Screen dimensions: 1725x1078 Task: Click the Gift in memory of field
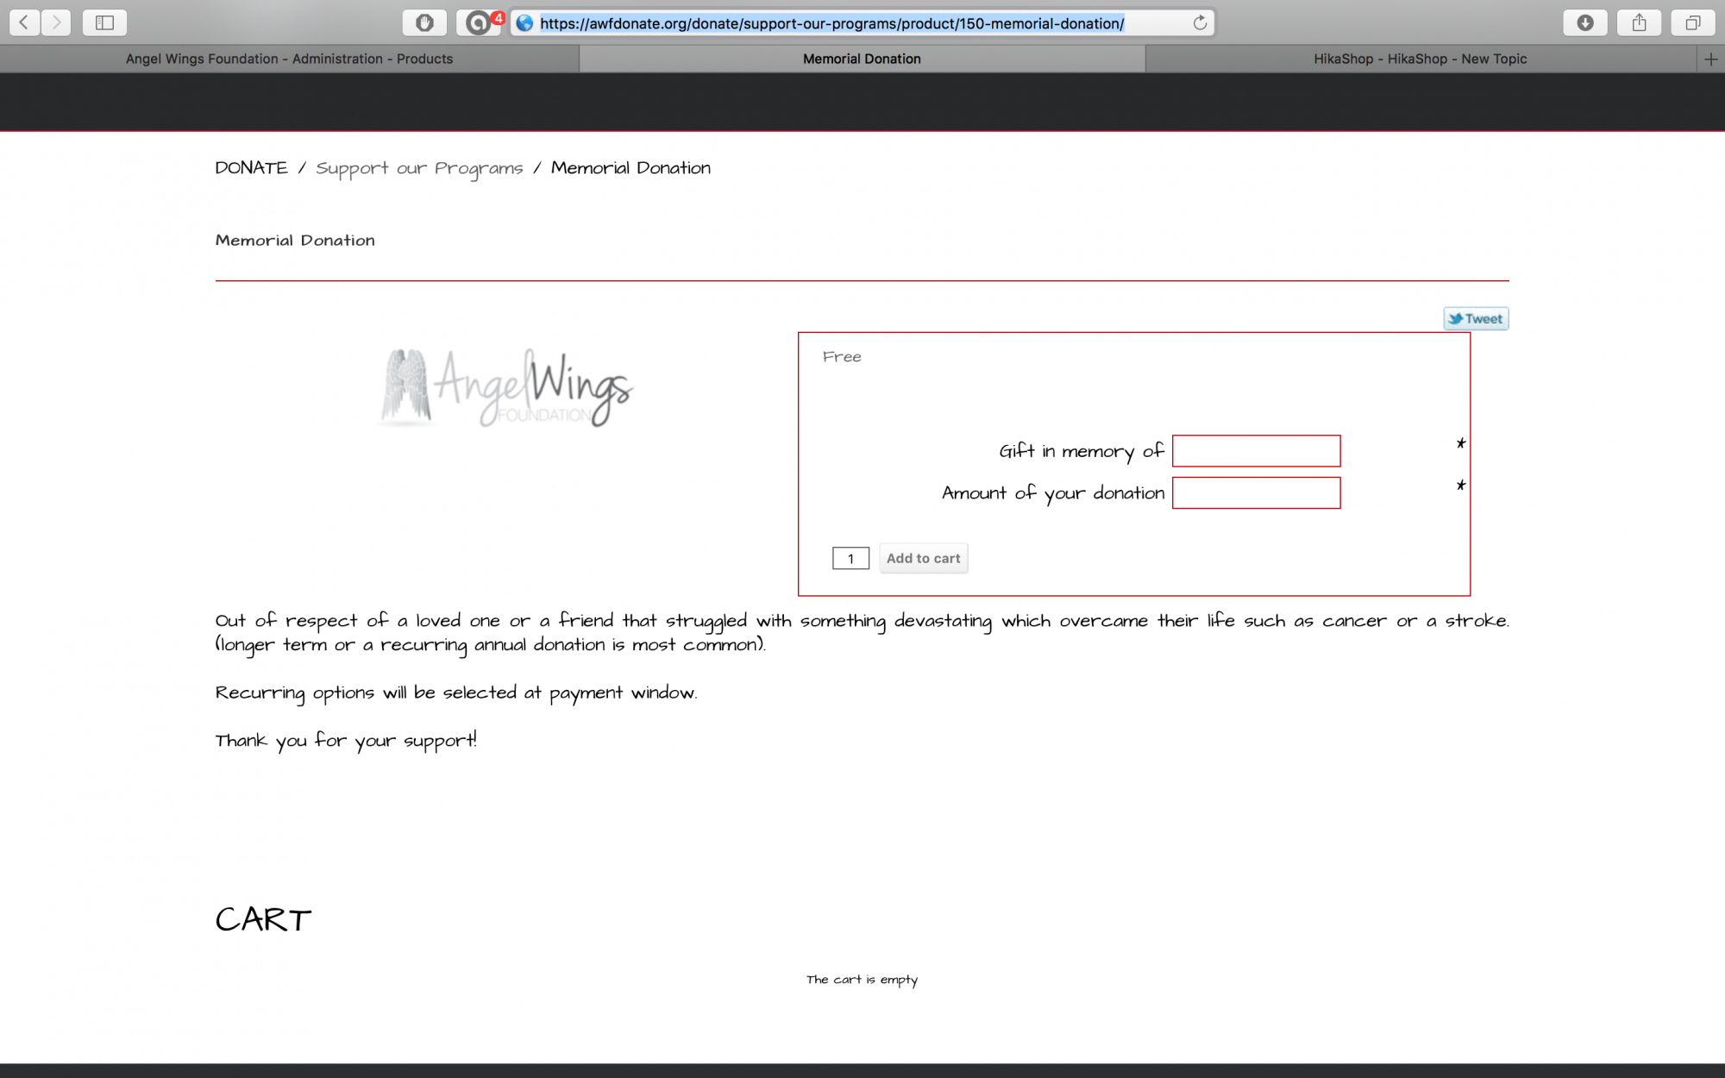point(1256,451)
